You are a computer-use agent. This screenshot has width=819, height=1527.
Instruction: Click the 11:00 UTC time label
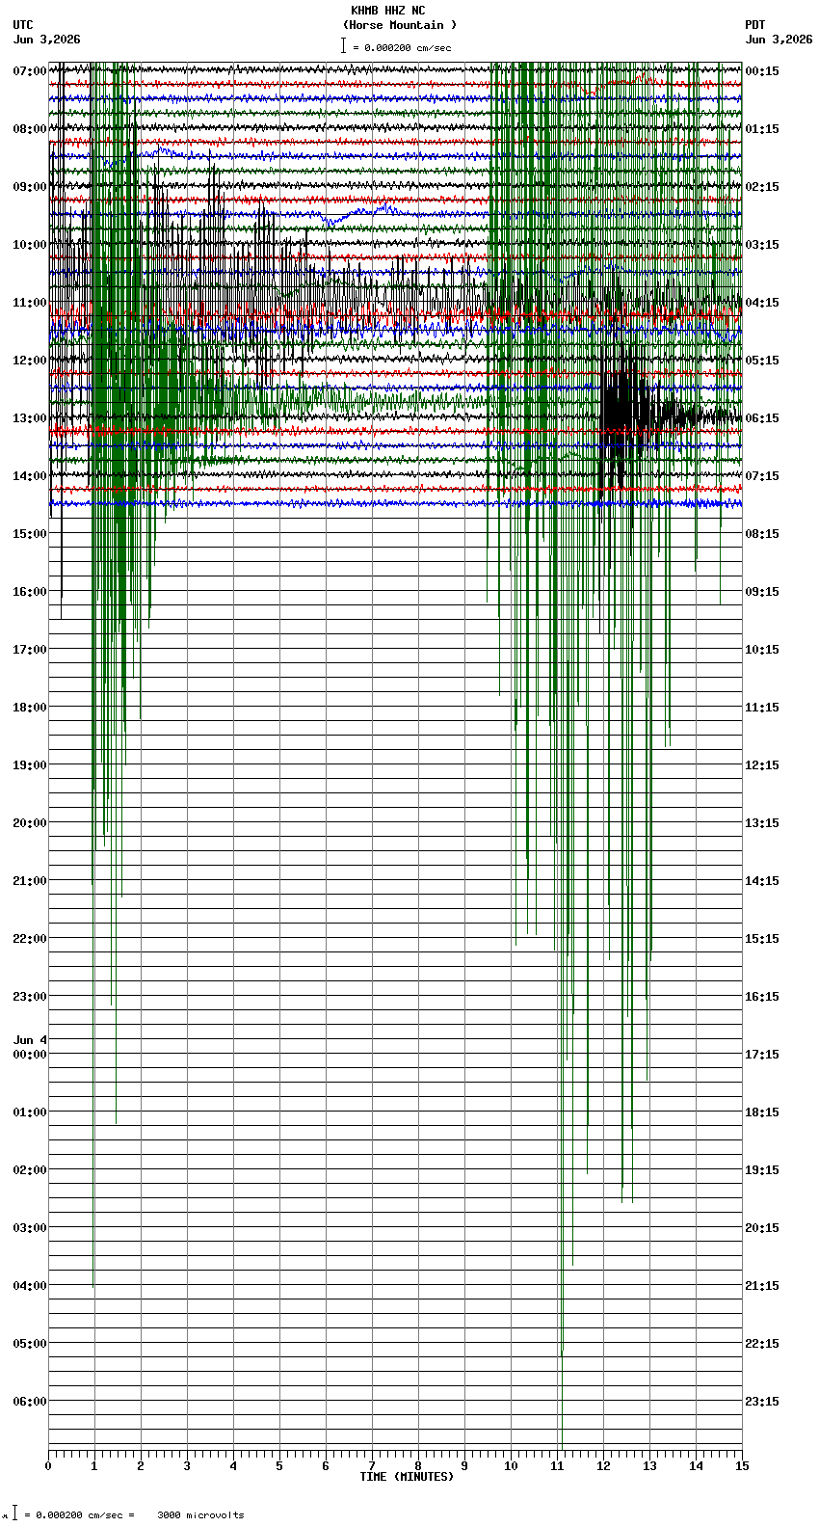[x=30, y=303]
